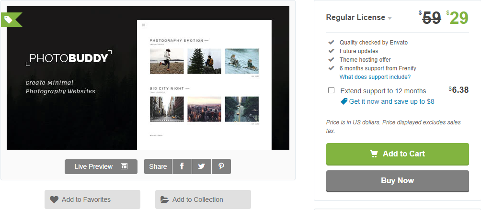Click runner photo thumbnail in preview
Screen dimensions: 481x210
click(167, 61)
